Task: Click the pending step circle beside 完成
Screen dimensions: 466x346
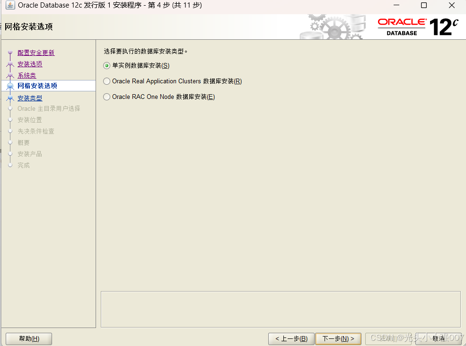Action: tap(10, 165)
